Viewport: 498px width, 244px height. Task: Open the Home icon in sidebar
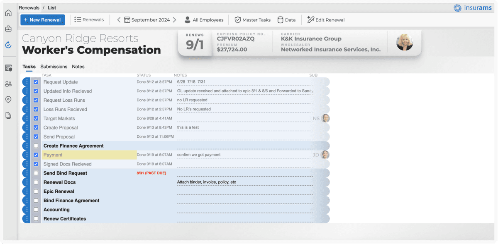tap(8, 13)
